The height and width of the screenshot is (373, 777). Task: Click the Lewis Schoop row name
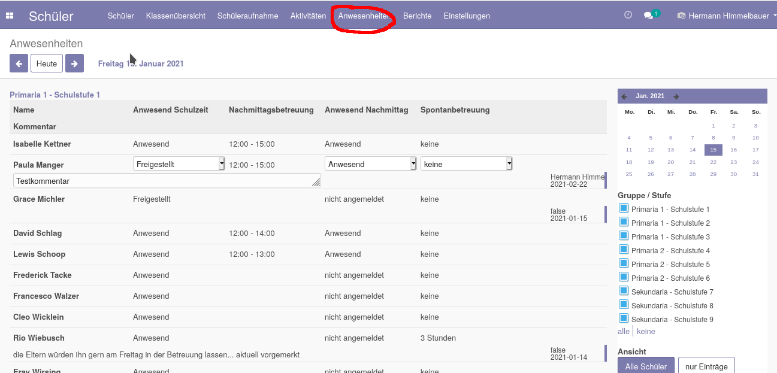(39, 254)
